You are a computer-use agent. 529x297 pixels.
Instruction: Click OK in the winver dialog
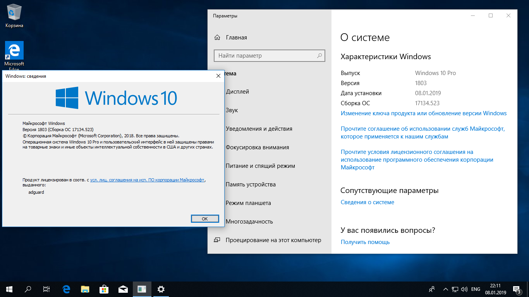click(x=205, y=219)
